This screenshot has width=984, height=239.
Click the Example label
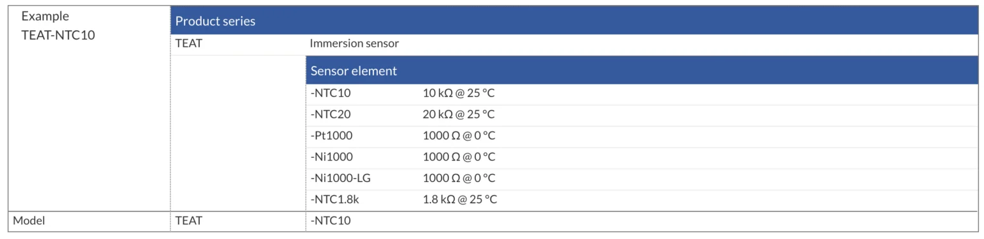45,17
